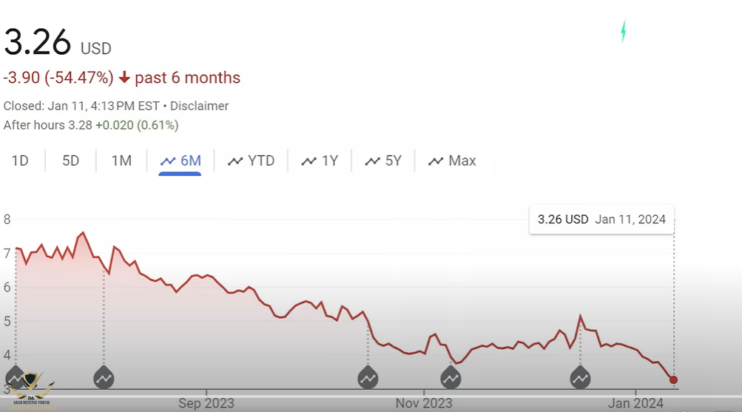This screenshot has width=742, height=412.
Task: Click the red endpoint dot on the chart
Action: [x=673, y=380]
